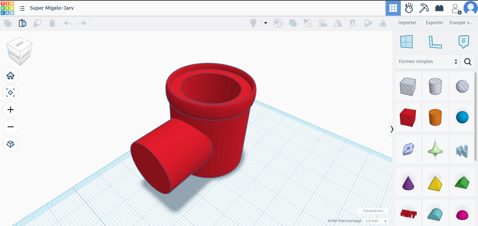Pick the green roof shape
478x226 pixels.
462,182
